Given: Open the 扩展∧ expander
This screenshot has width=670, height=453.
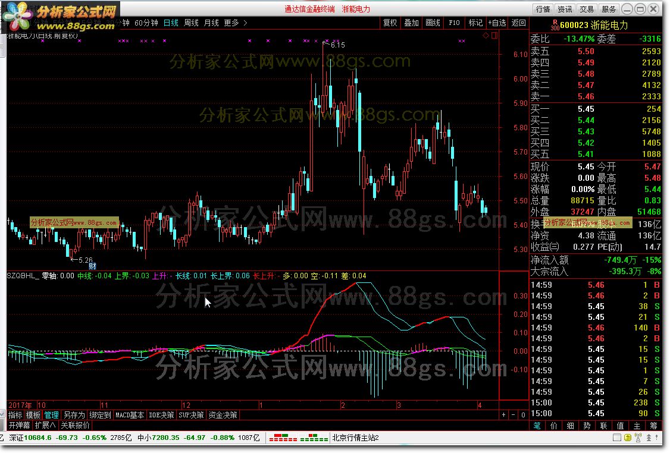Looking at the screenshot, I should (45, 425).
